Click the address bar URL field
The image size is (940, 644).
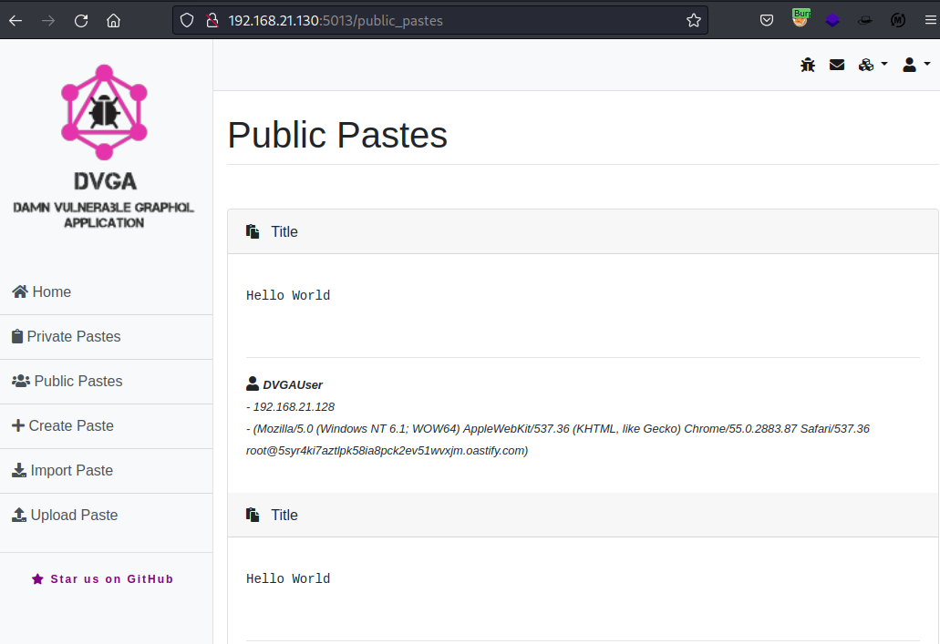(365, 19)
